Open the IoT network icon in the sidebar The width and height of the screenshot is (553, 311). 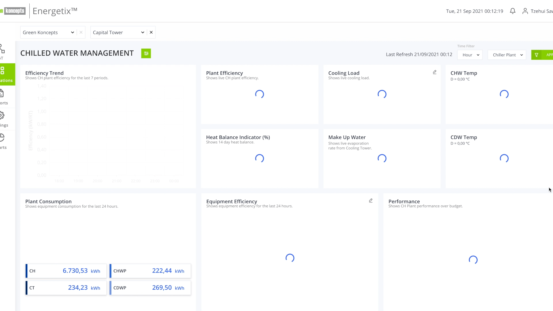click(2, 49)
